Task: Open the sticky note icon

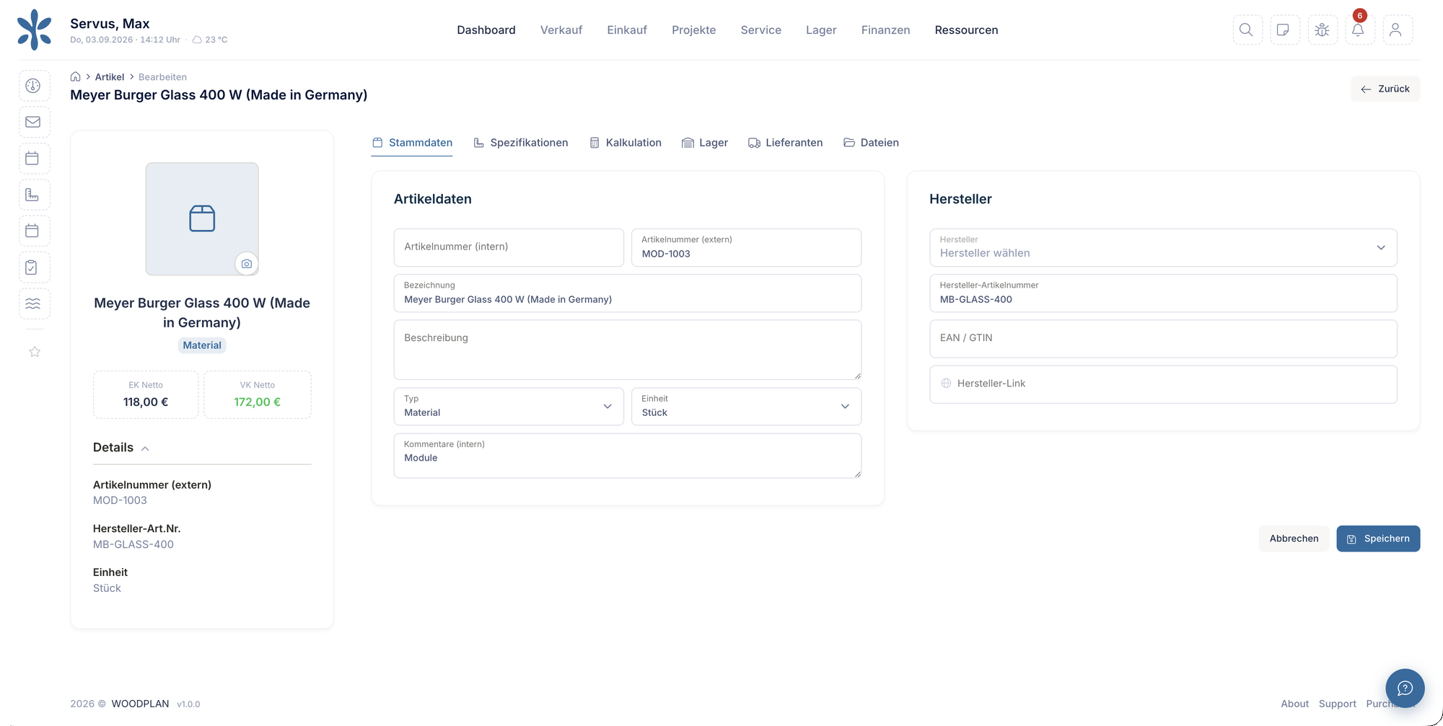Action: [1285, 30]
